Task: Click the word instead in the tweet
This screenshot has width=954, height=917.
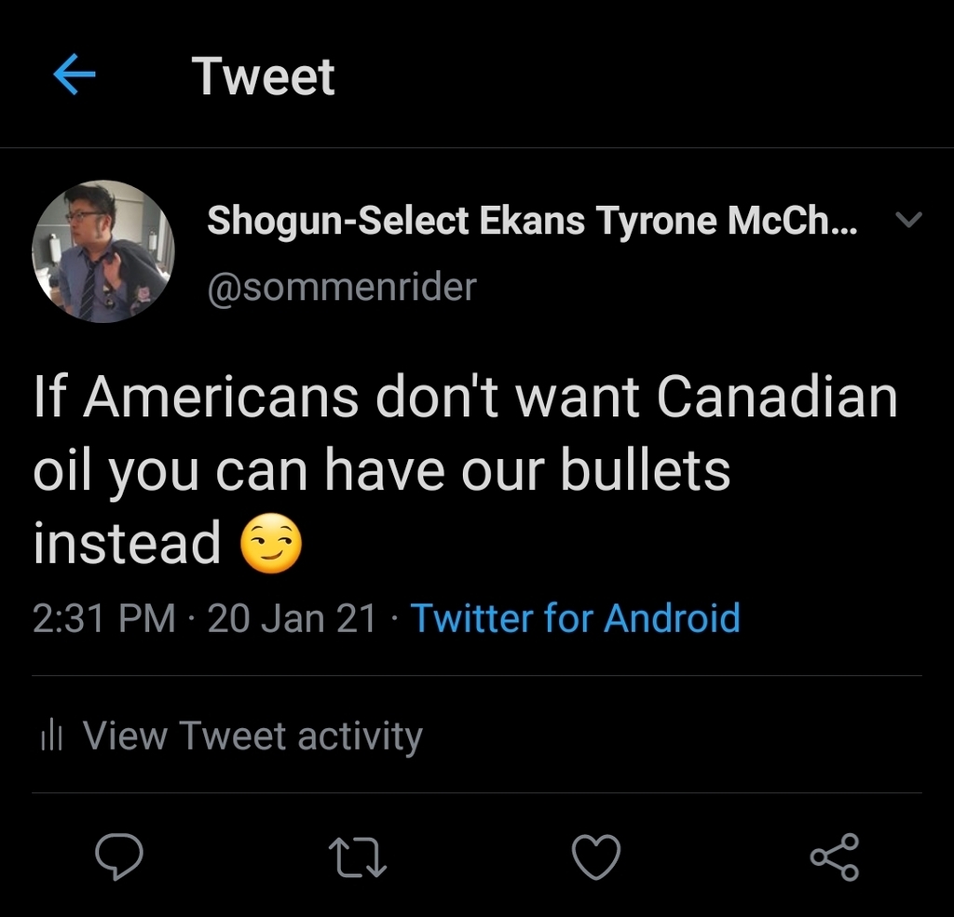Action: point(127,543)
